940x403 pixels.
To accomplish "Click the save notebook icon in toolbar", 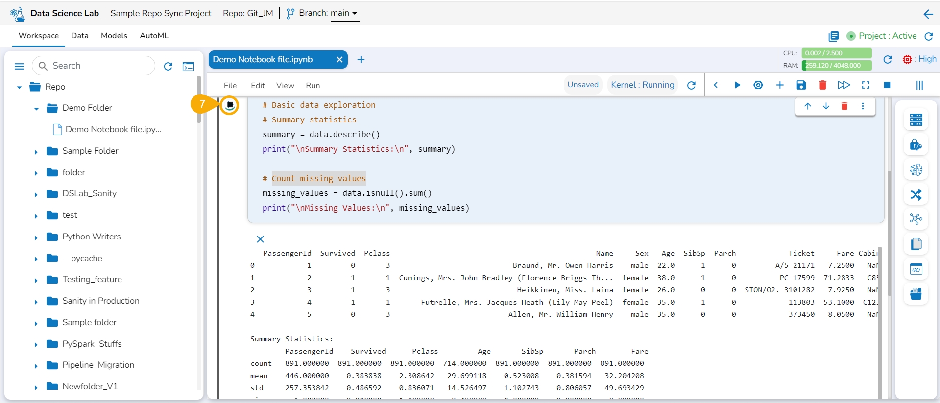I will (801, 85).
